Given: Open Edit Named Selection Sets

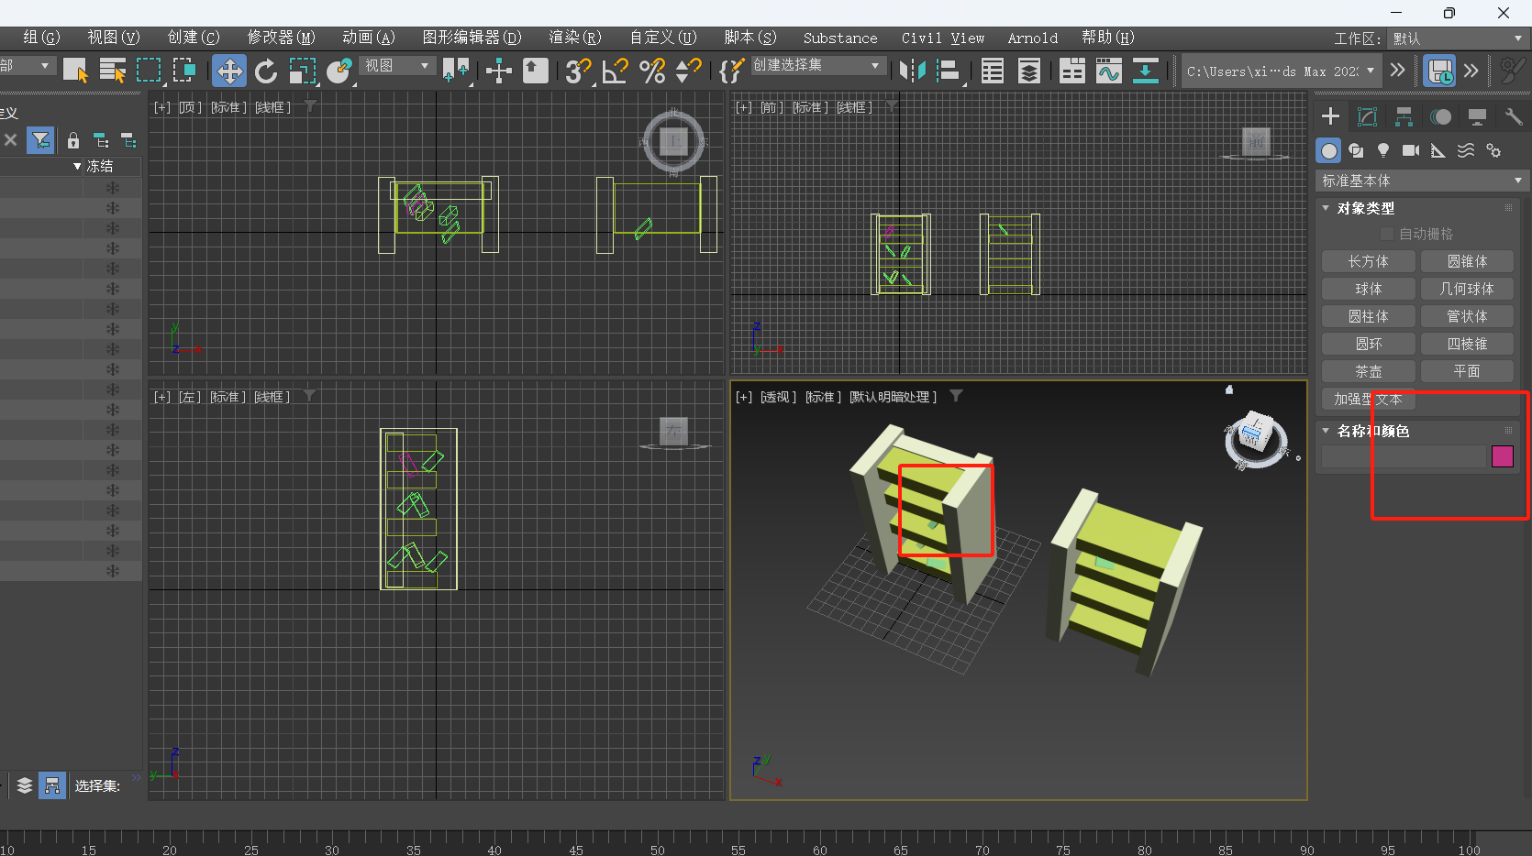Looking at the screenshot, I should tap(731, 71).
